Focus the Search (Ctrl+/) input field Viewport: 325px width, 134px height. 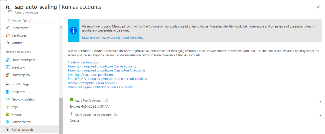pyautogui.click(x=30, y=21)
